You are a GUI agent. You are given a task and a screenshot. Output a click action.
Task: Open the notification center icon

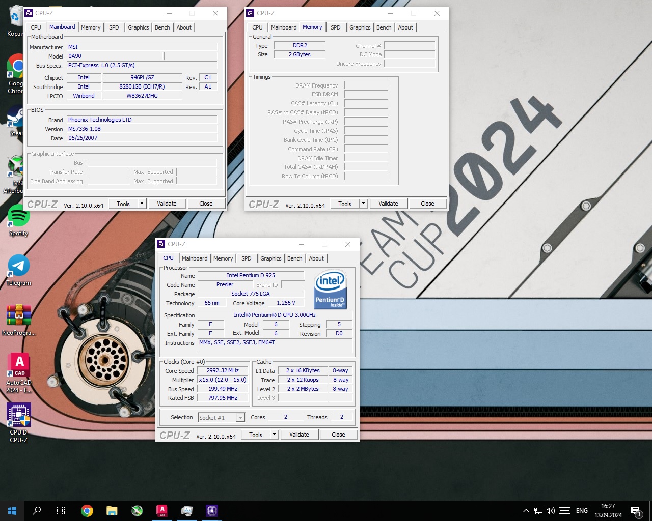point(636,511)
